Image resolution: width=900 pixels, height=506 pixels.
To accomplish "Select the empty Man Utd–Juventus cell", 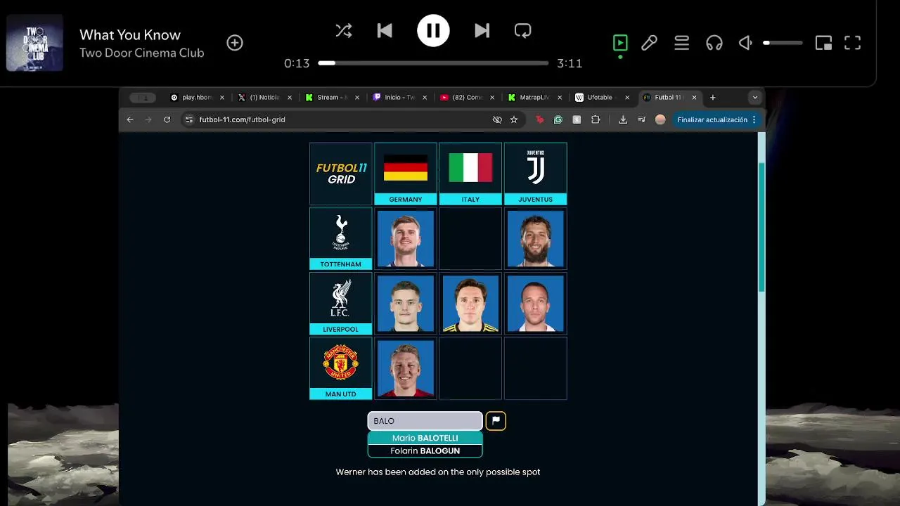I will [535, 368].
